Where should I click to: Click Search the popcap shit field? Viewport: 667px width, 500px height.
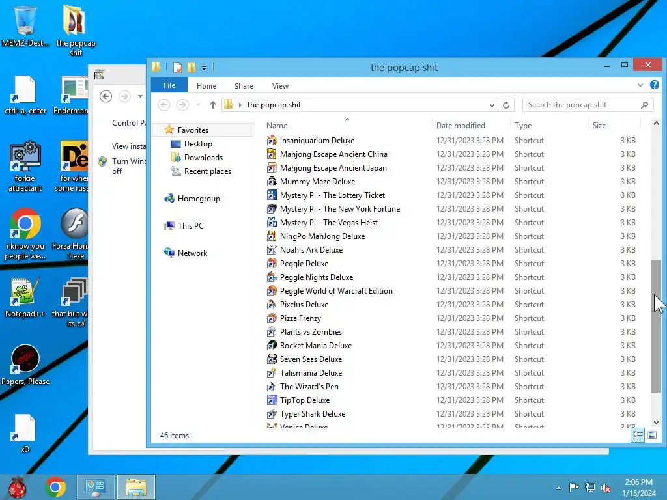tap(588, 105)
